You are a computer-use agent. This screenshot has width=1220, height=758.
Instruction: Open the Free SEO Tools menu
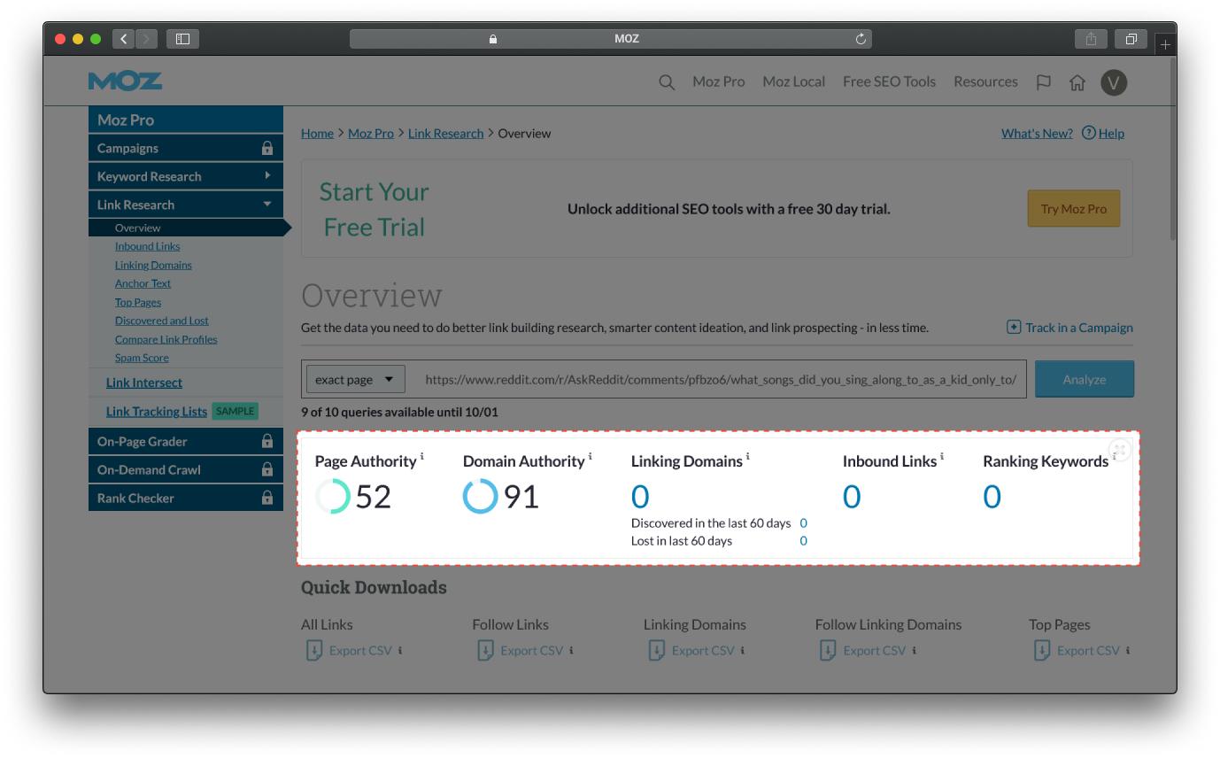click(x=889, y=81)
